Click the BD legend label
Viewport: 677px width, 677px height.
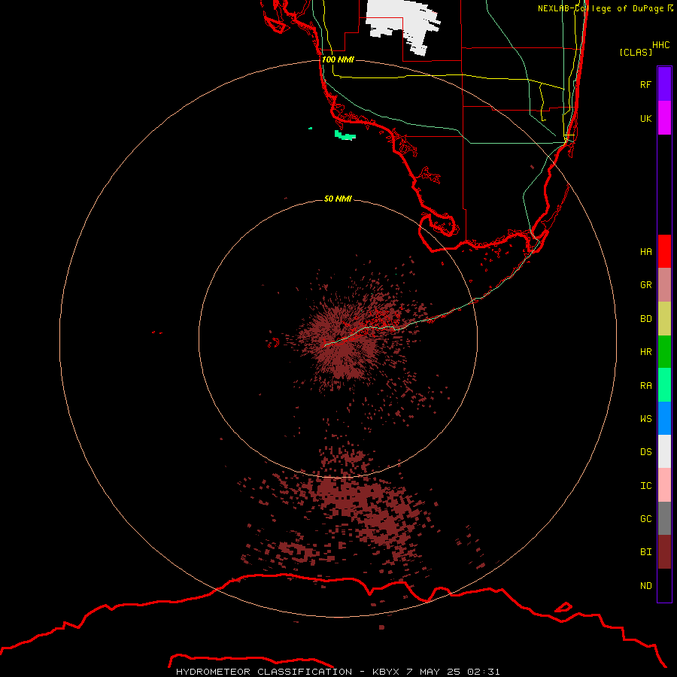click(645, 319)
